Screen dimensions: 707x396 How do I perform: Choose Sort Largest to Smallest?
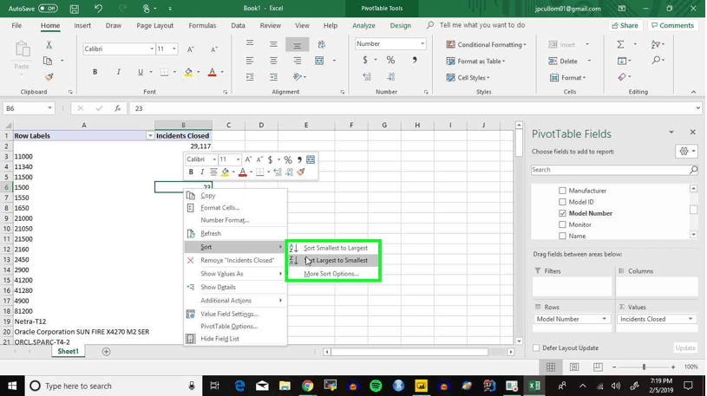(333, 261)
